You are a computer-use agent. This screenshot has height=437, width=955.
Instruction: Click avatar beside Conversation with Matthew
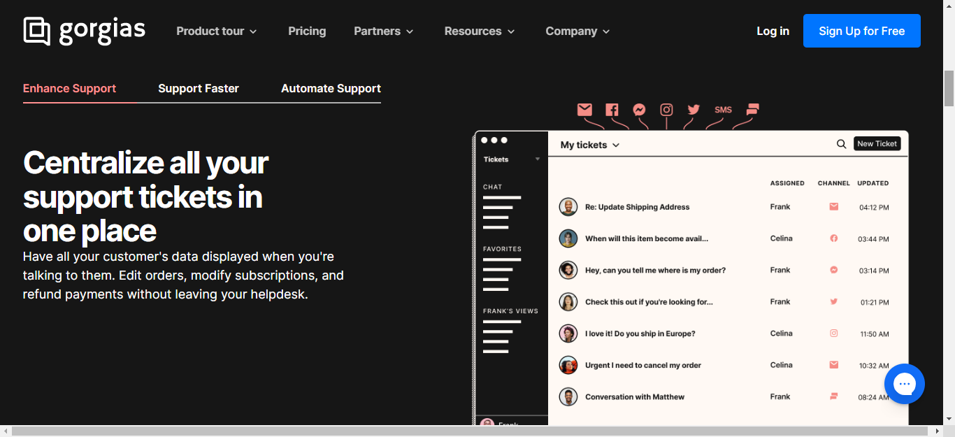click(568, 396)
